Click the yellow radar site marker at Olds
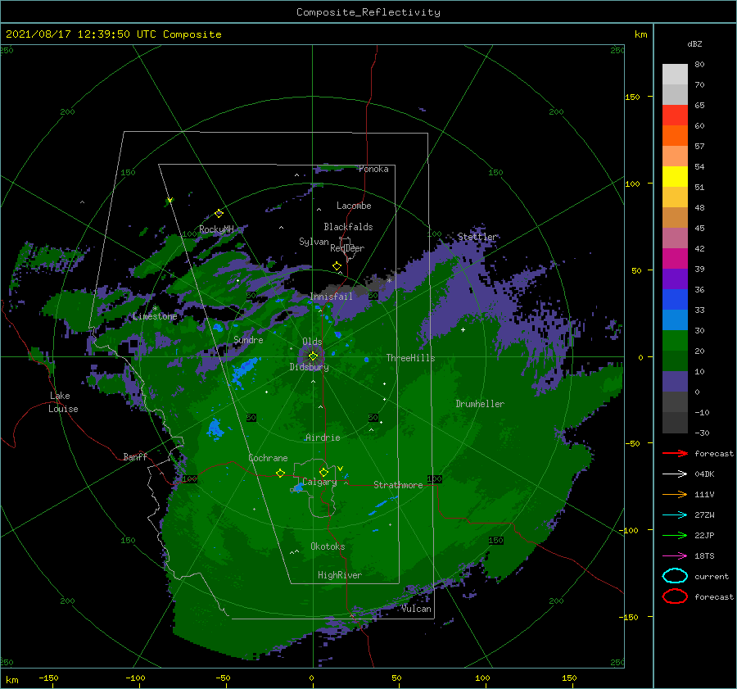The height and width of the screenshot is (689, 737). (x=313, y=356)
